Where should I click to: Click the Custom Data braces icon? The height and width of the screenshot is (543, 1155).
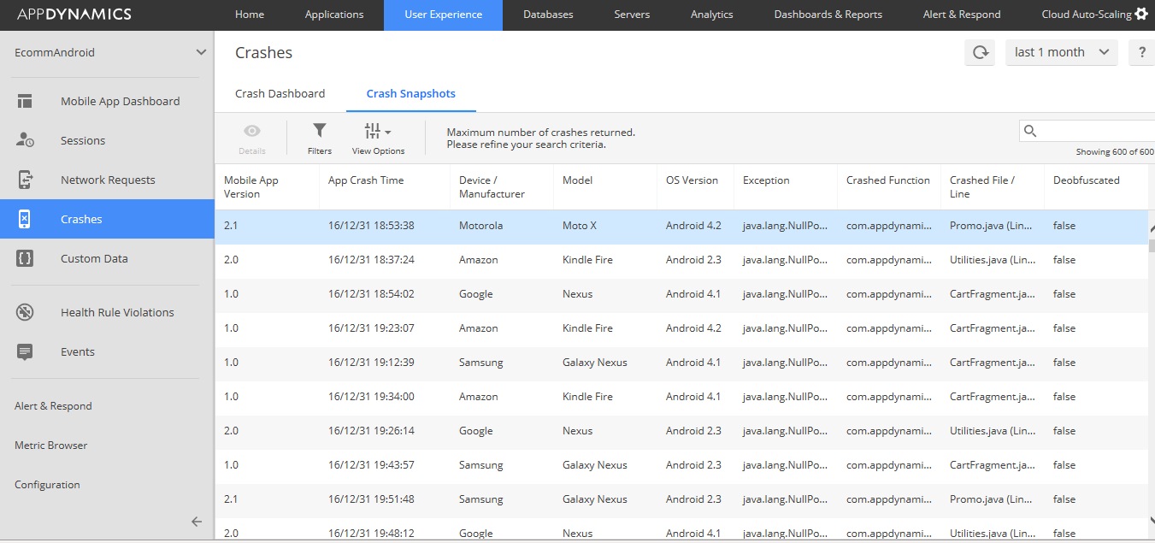click(x=25, y=258)
